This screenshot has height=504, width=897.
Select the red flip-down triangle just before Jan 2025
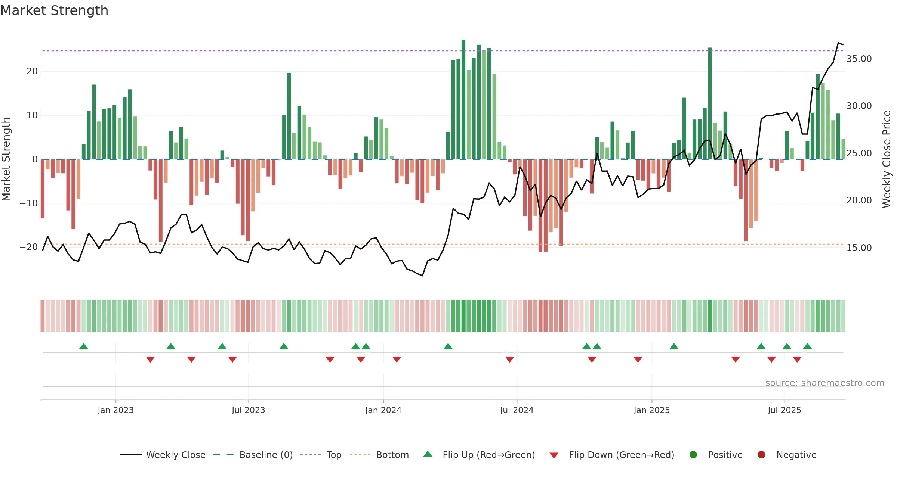coord(638,360)
